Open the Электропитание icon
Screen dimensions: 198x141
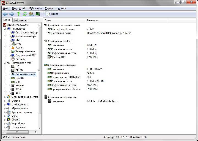click(13, 51)
